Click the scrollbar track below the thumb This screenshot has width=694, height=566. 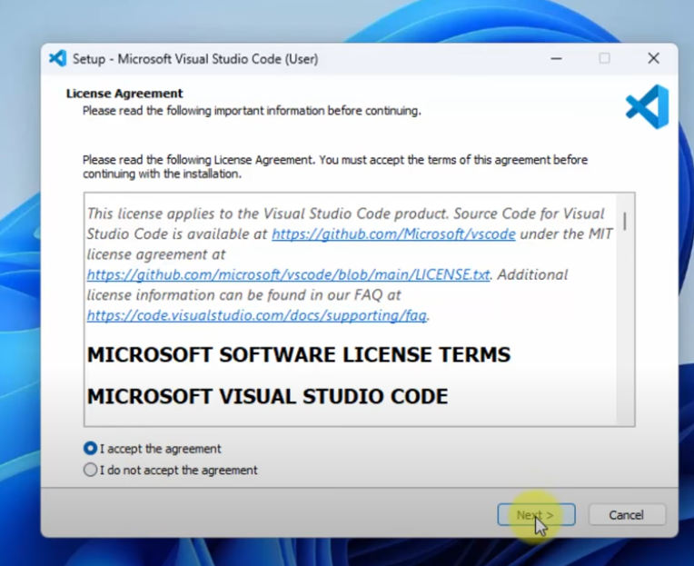coord(625,345)
